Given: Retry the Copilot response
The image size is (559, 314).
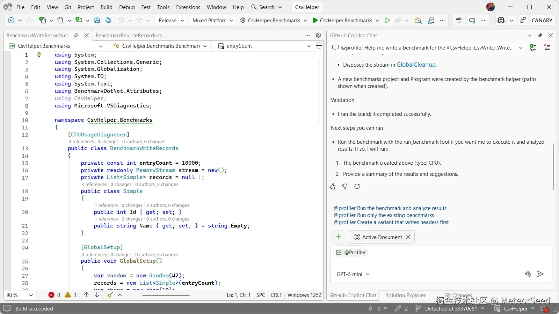Looking at the screenshot, I should tap(357, 186).
